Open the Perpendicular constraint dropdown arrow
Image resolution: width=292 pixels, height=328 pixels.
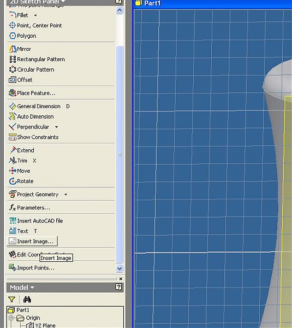56,127
